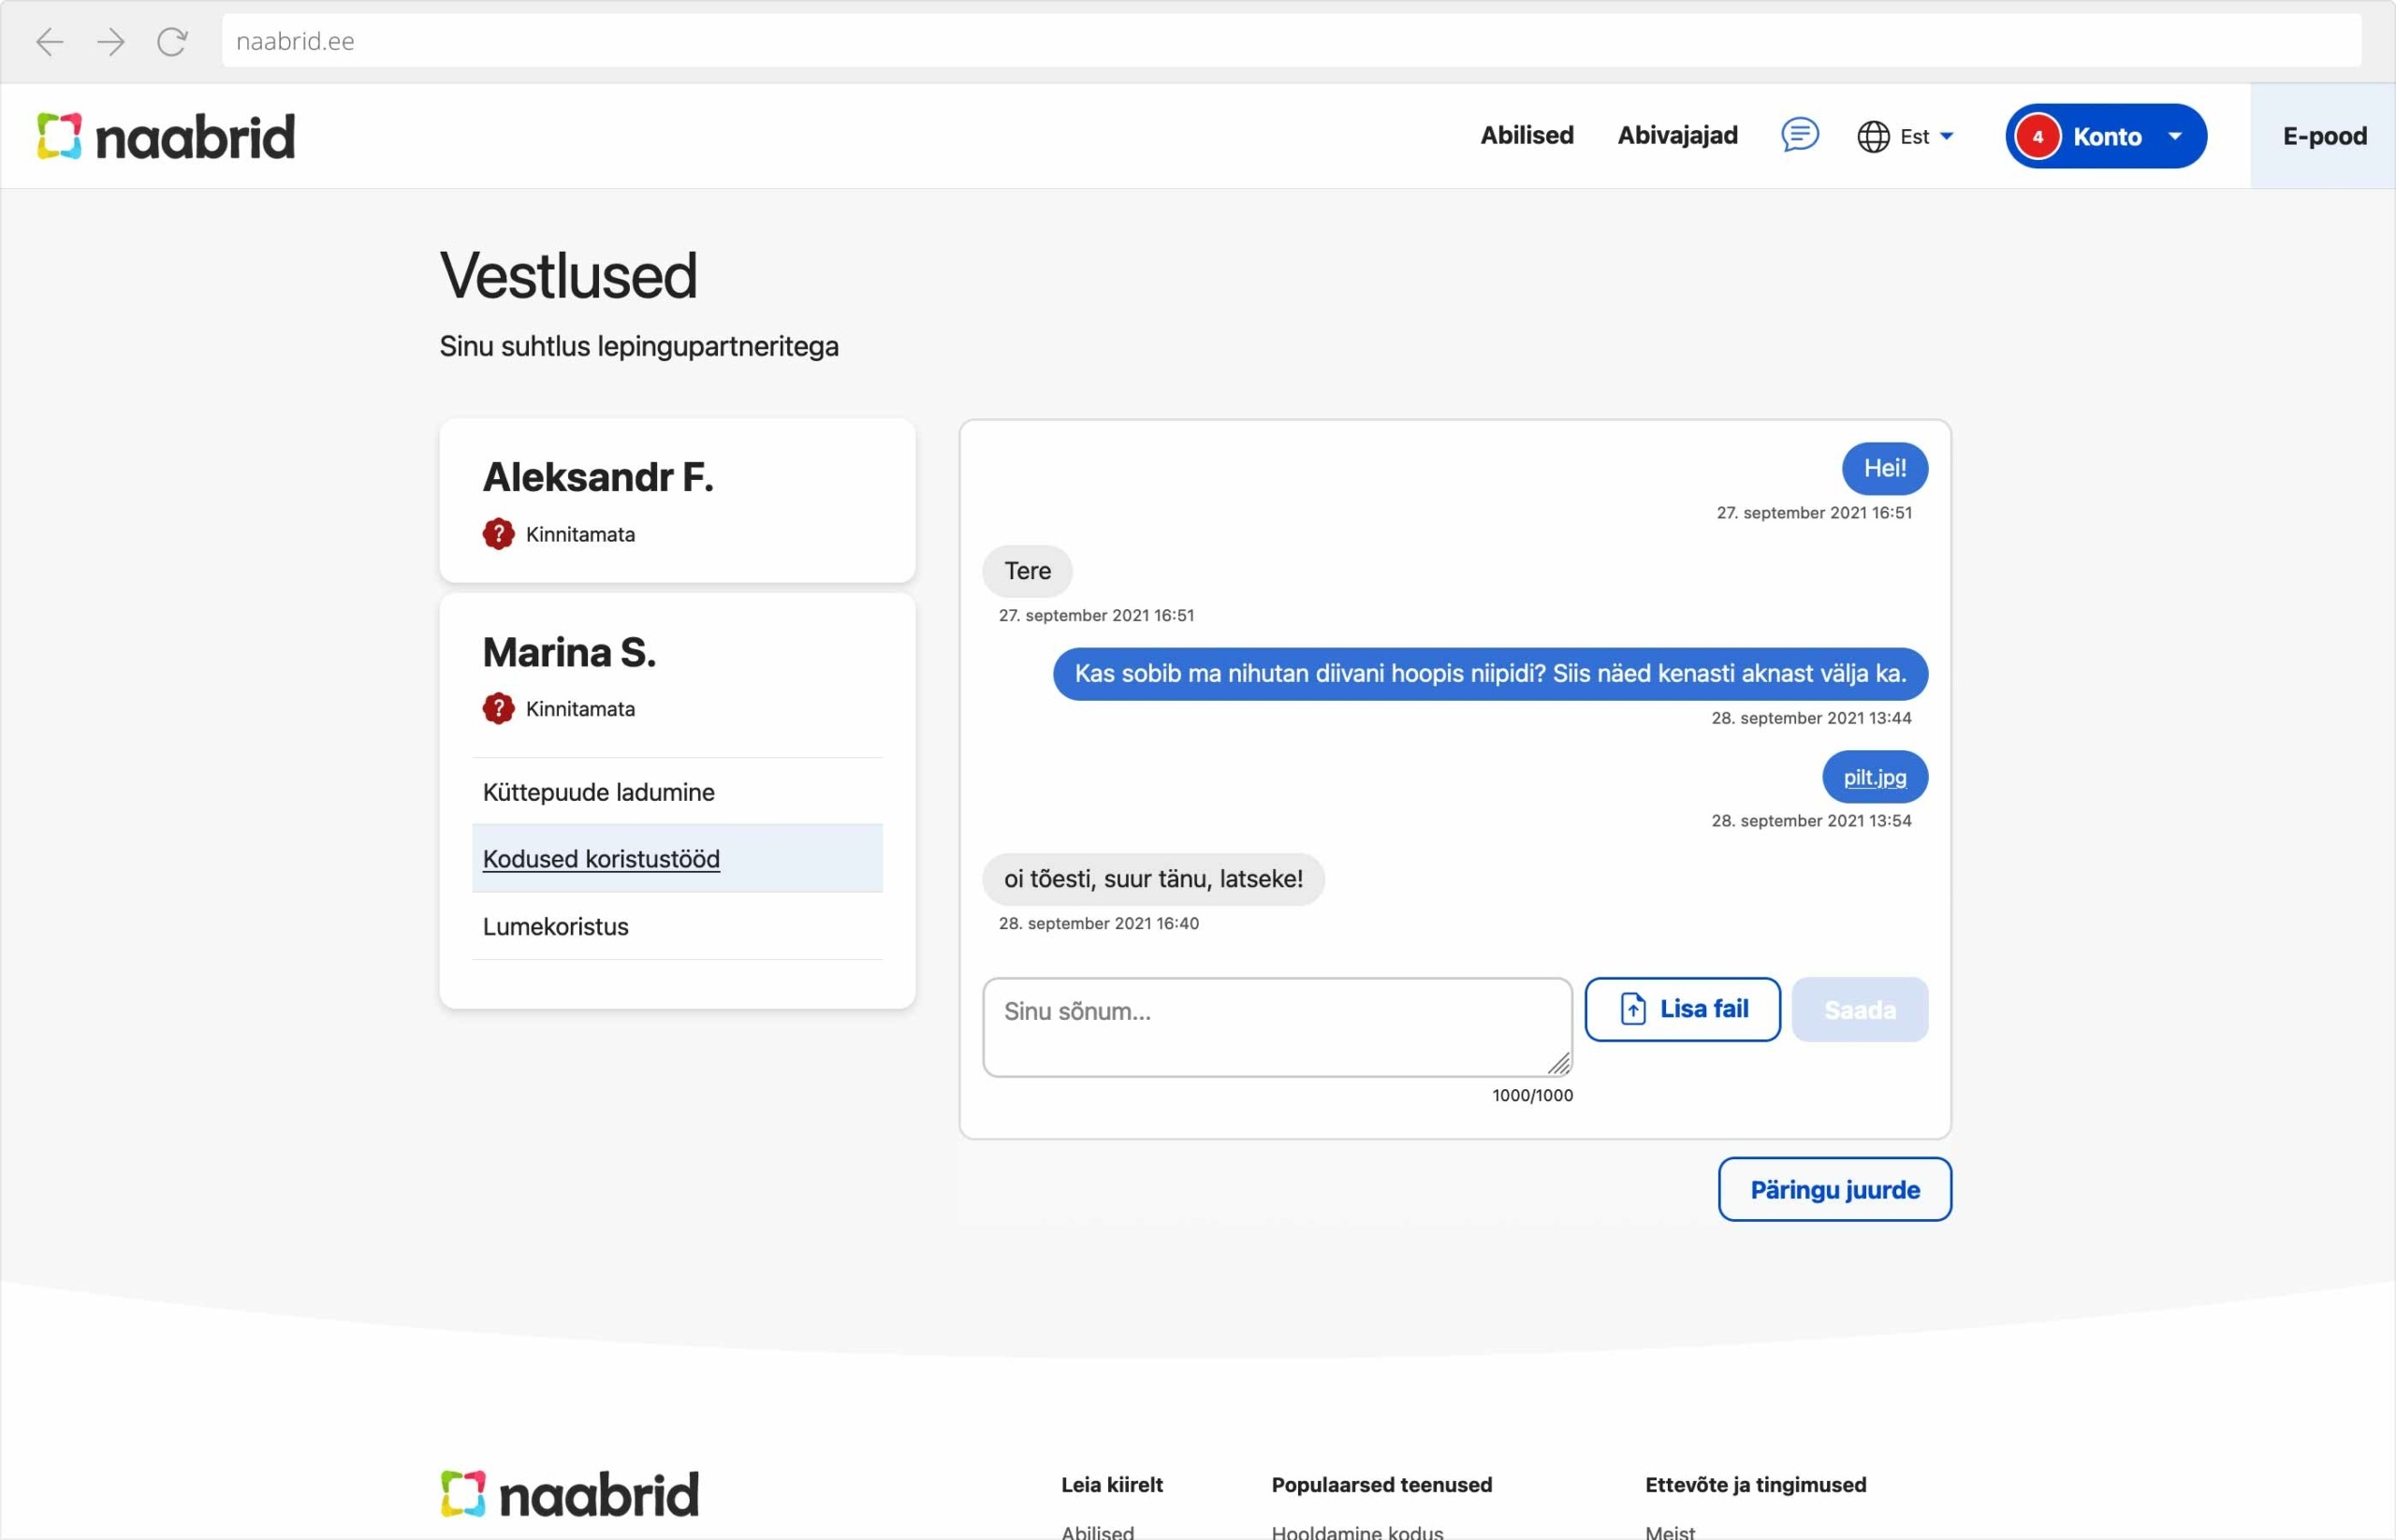Select Abilised in the navigation
The height and width of the screenshot is (1540, 2396).
point(1526,135)
